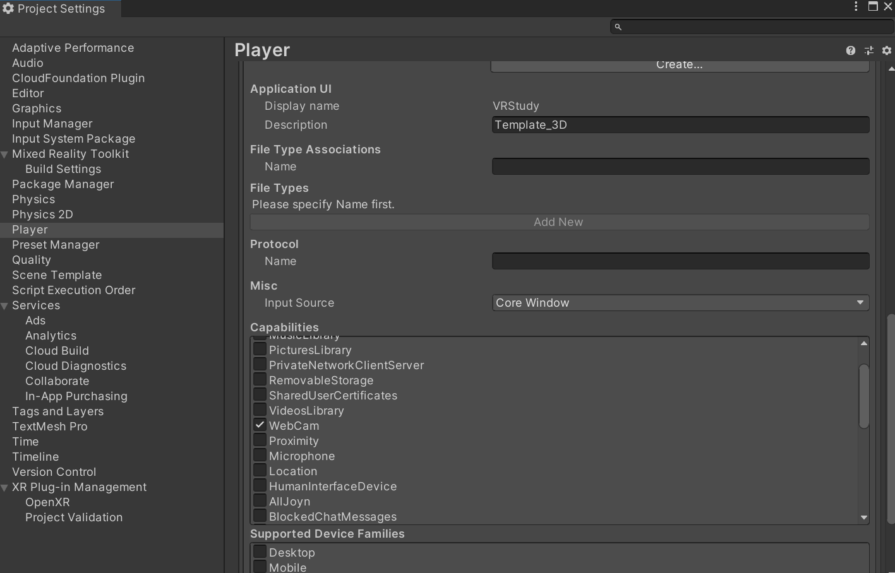Select CloudFoundation Plugin settings

78,78
